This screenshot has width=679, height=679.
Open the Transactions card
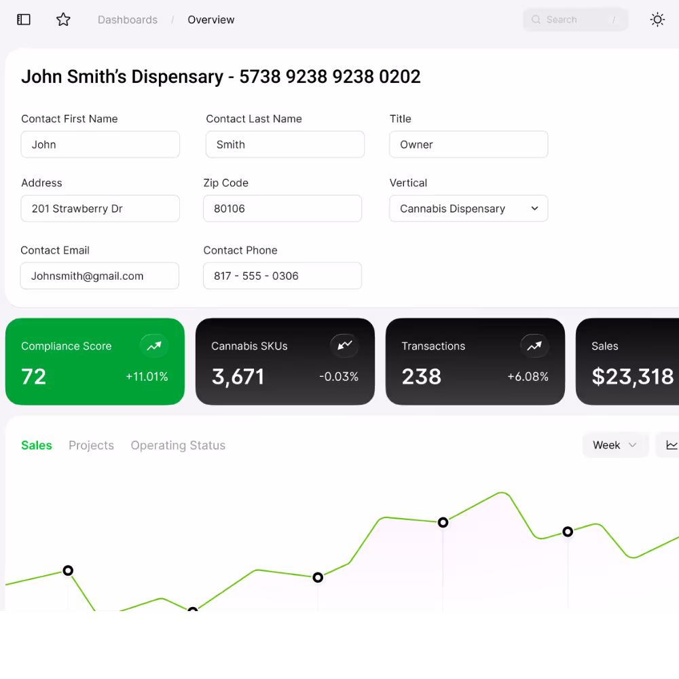coord(475,362)
